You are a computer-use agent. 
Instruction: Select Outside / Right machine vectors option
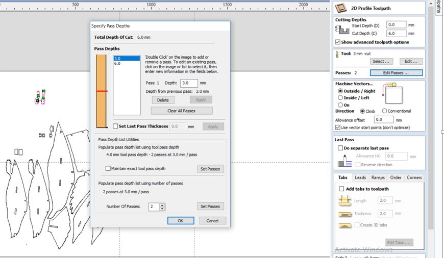[340, 91]
